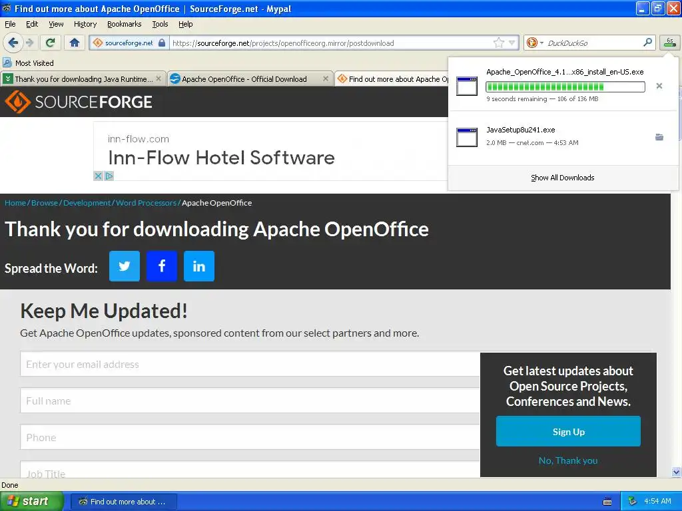
Task: Open the Bookmarks menu
Action: click(x=125, y=24)
